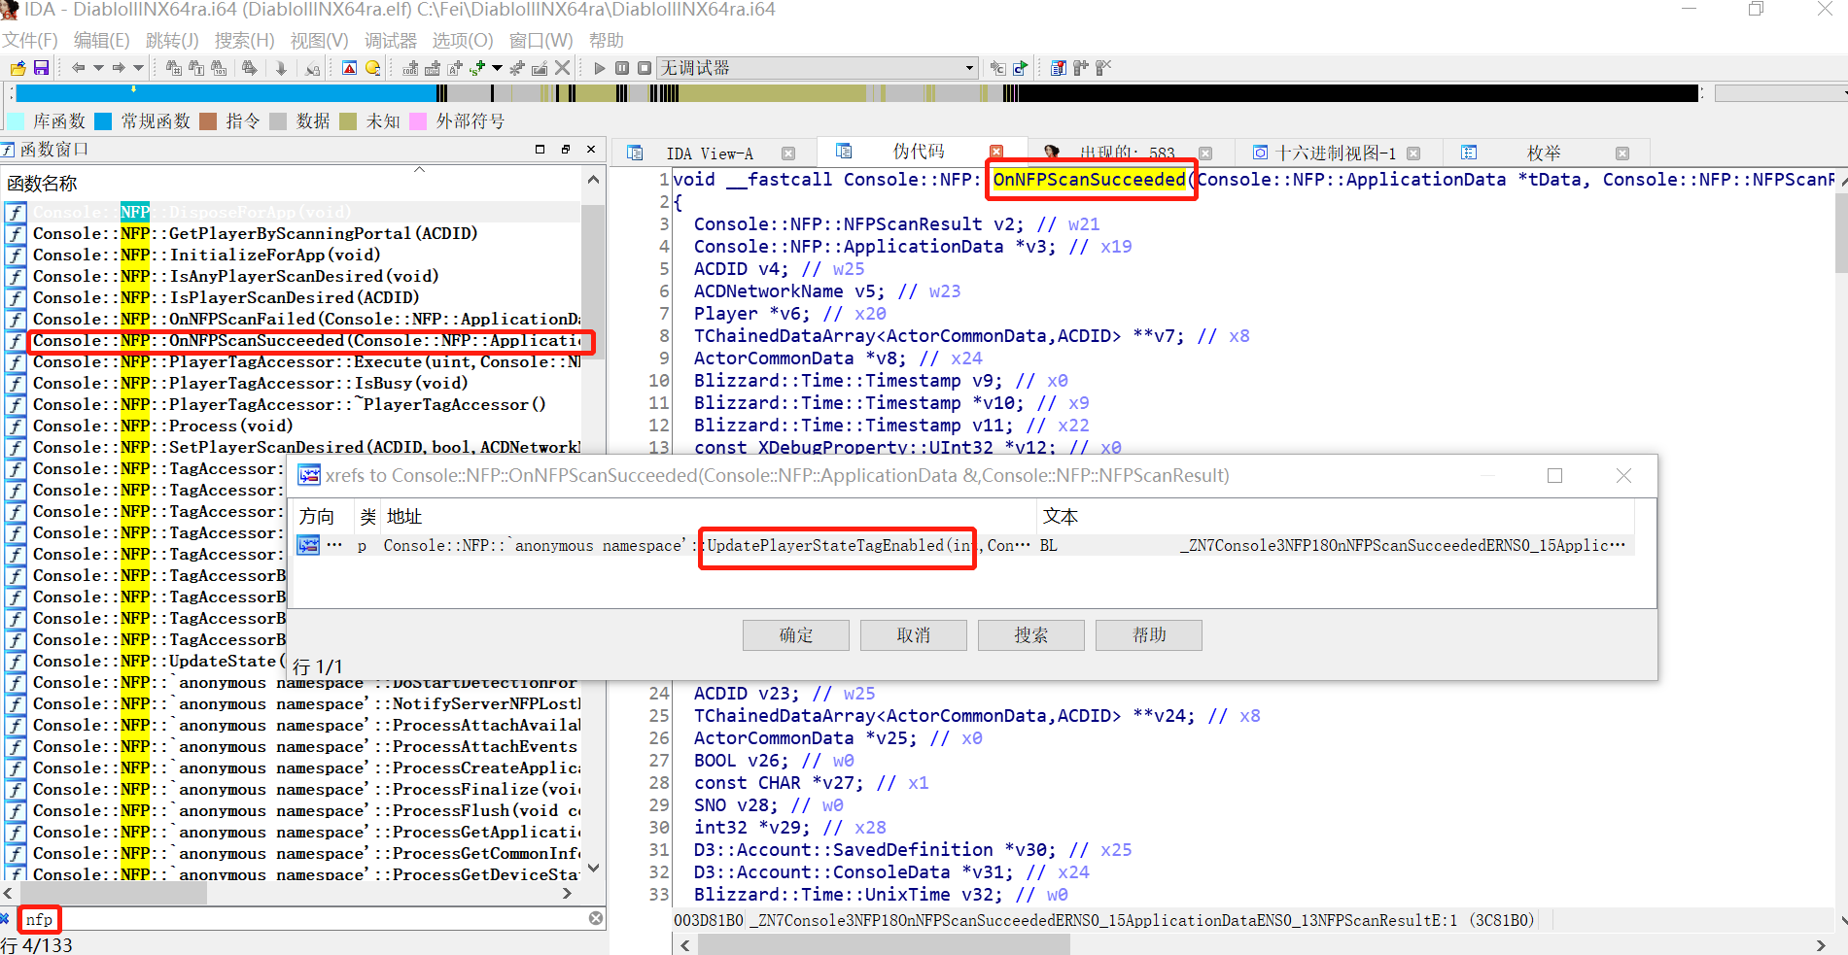The image size is (1848, 955).
Task: Clear the nfp filter with the circled X icon
Action: coord(596,918)
